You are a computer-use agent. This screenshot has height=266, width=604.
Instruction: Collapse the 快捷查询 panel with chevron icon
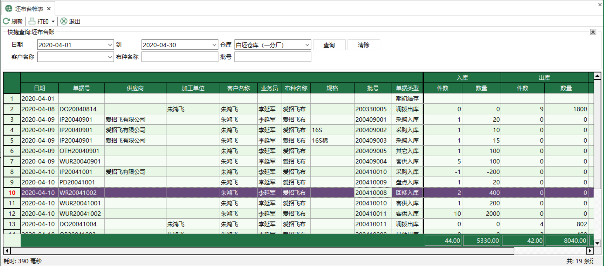[x=593, y=32]
